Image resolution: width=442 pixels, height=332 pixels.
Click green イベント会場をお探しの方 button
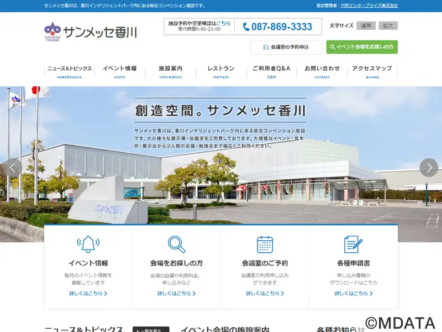tap(361, 47)
